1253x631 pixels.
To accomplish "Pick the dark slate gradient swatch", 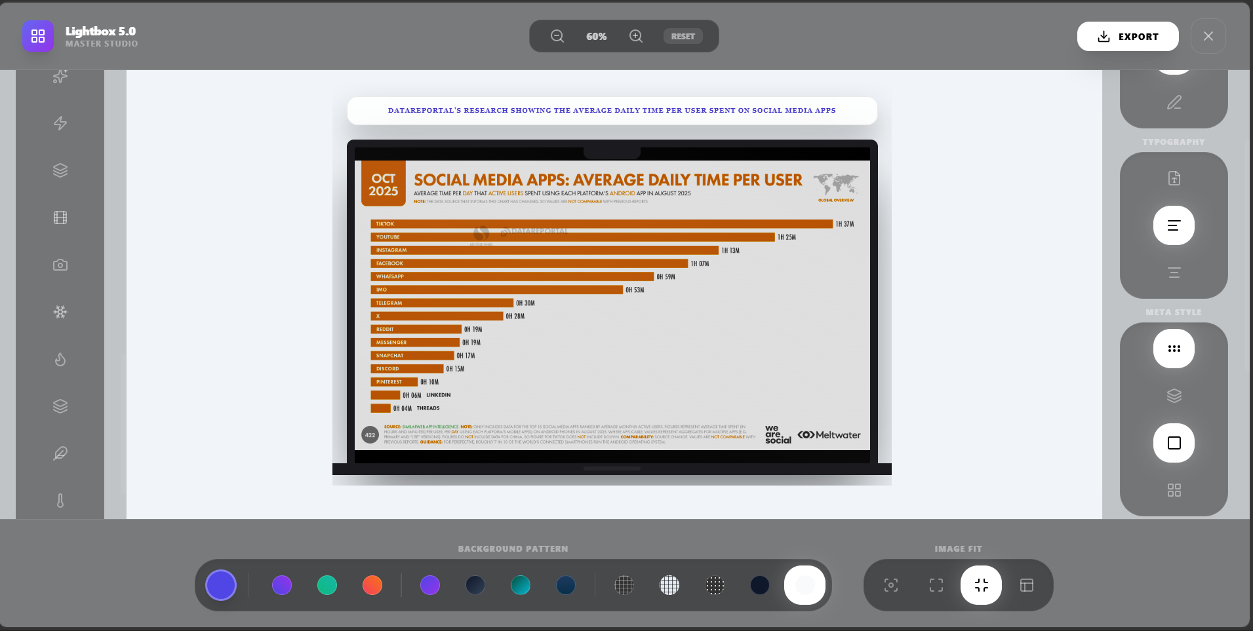I will pyautogui.click(x=475, y=585).
